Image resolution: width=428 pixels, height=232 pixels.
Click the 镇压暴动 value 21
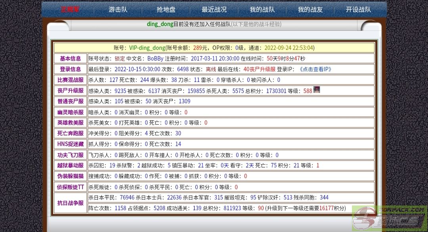coord(201,165)
